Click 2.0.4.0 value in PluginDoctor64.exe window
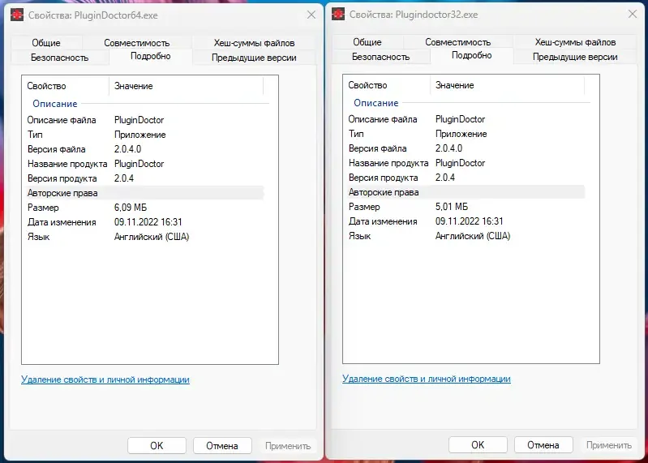648x463 pixels. click(x=127, y=149)
